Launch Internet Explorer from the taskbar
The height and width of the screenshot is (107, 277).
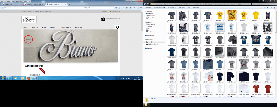click(x=9, y=78)
